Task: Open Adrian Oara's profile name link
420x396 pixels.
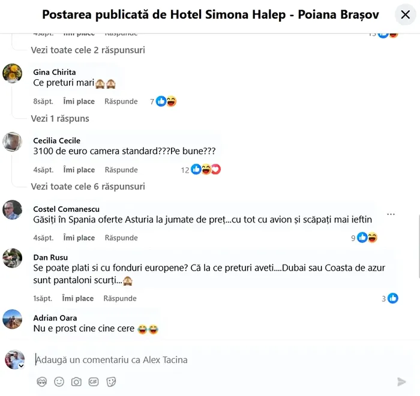Action: (x=55, y=318)
